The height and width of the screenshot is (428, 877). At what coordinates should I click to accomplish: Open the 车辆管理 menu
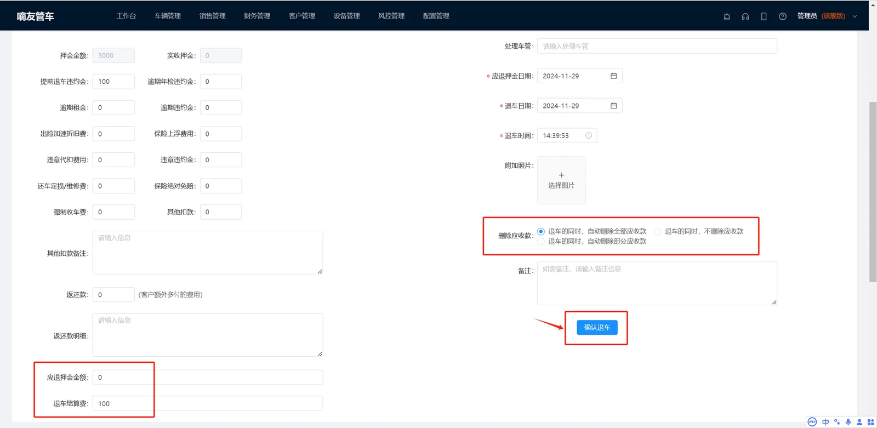click(x=168, y=16)
